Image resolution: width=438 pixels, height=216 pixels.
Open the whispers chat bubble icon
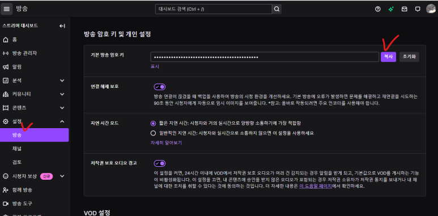click(x=418, y=9)
